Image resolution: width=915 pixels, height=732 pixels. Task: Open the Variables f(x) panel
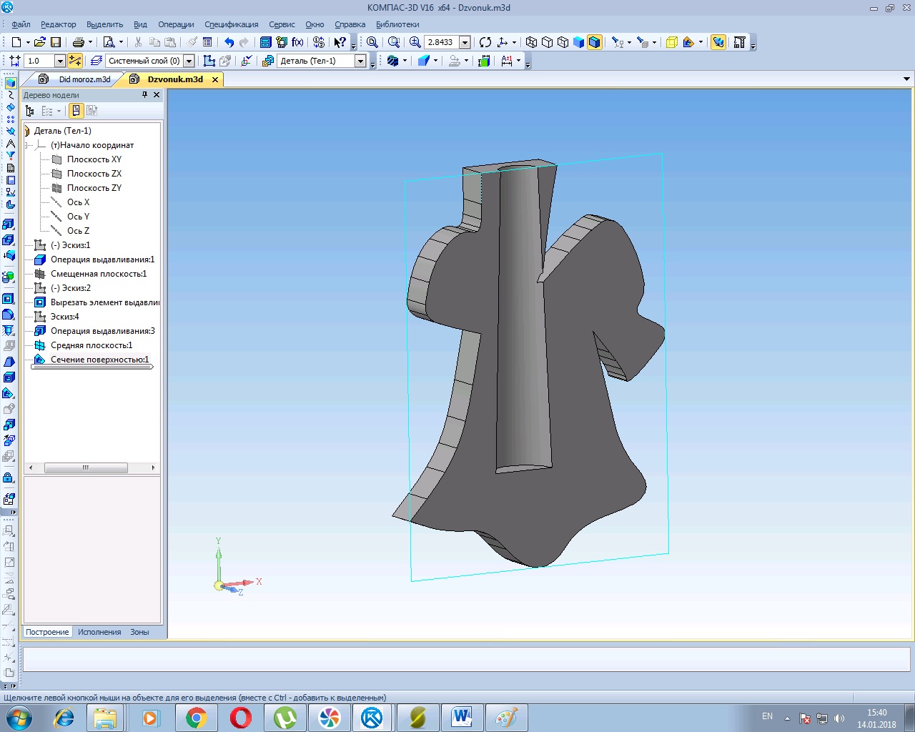[x=297, y=42]
